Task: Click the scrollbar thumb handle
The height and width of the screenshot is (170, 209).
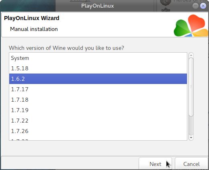Action: pyautogui.click(x=191, y=87)
